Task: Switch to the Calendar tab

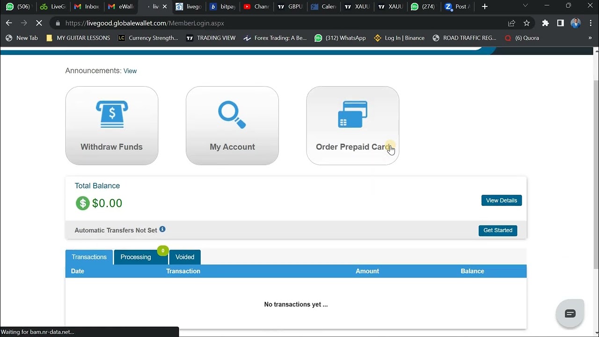Action: point(324,7)
